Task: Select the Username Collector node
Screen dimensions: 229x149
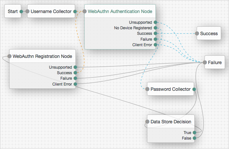Action: click(51, 11)
